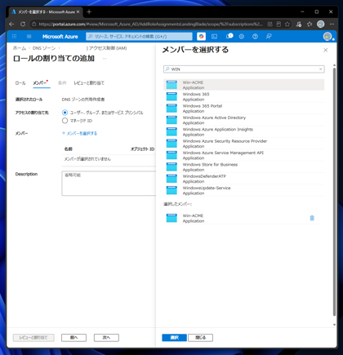Select the user, group, or service principal radio
The width and height of the screenshot is (343, 355).
(x=65, y=113)
